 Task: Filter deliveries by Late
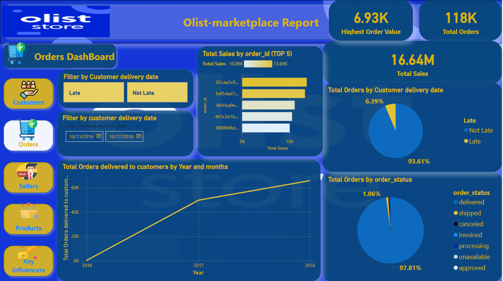[94, 93]
